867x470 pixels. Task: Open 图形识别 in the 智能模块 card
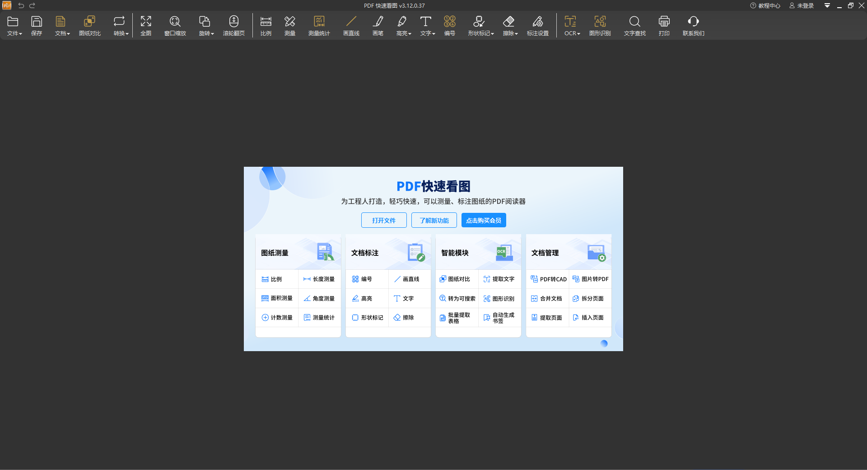[499, 298]
